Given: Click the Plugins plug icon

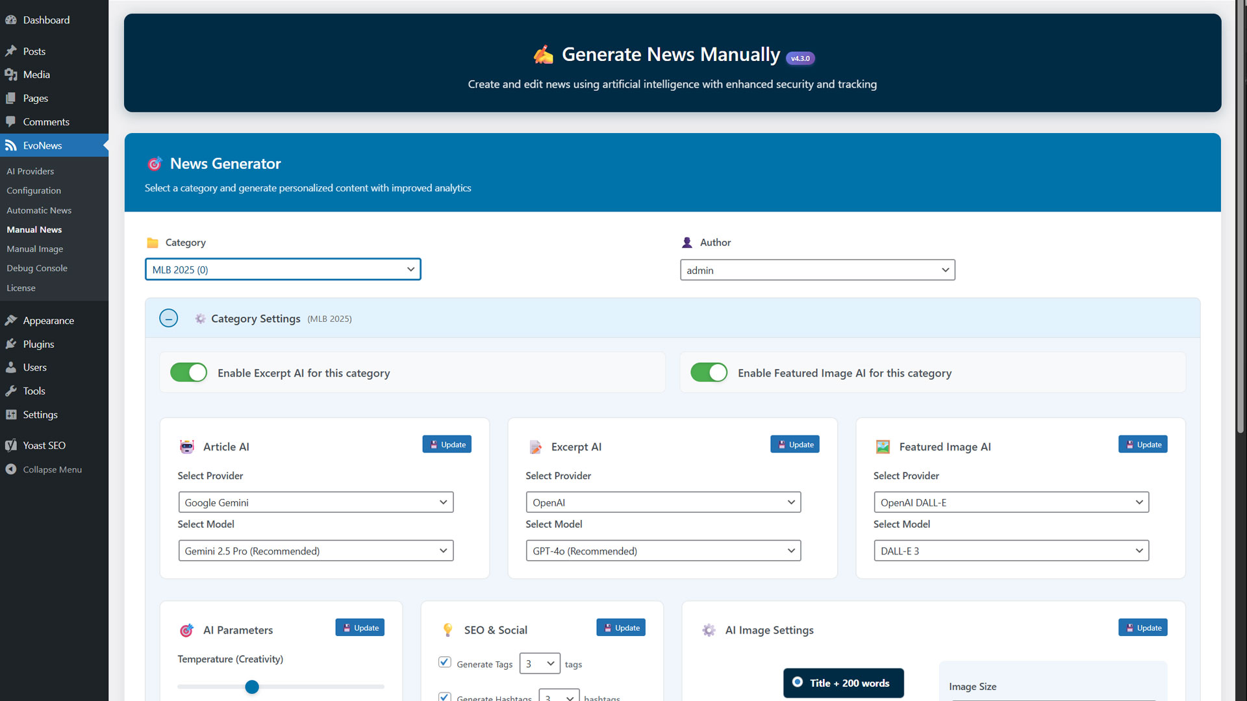Looking at the screenshot, I should (11, 344).
